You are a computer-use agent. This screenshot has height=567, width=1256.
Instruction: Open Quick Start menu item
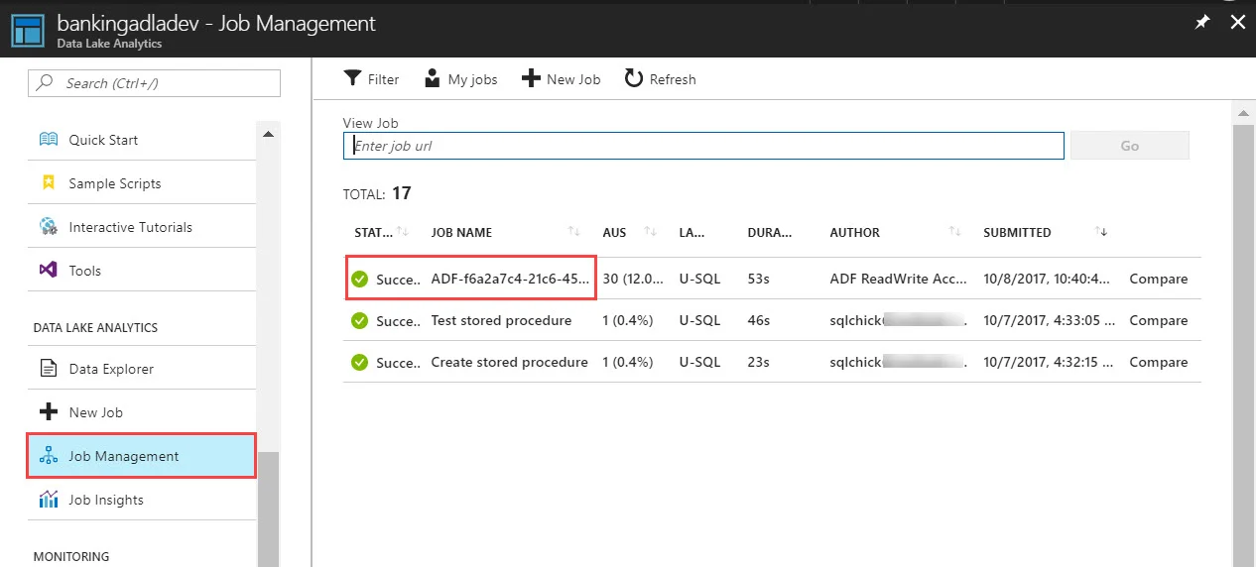point(142,140)
